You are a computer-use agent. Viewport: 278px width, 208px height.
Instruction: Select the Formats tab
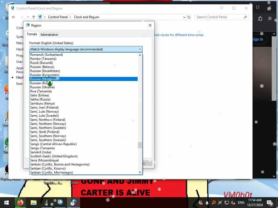(32, 34)
